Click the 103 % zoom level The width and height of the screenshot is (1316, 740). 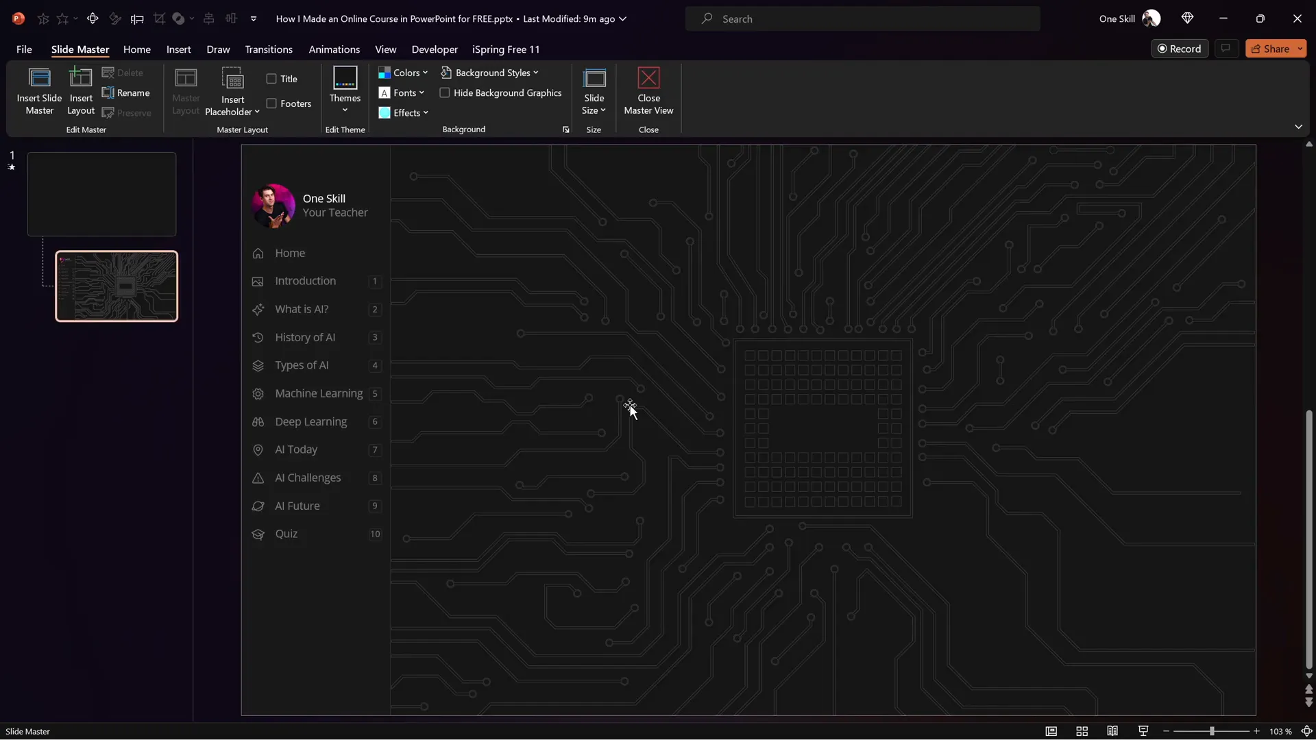coord(1280,732)
